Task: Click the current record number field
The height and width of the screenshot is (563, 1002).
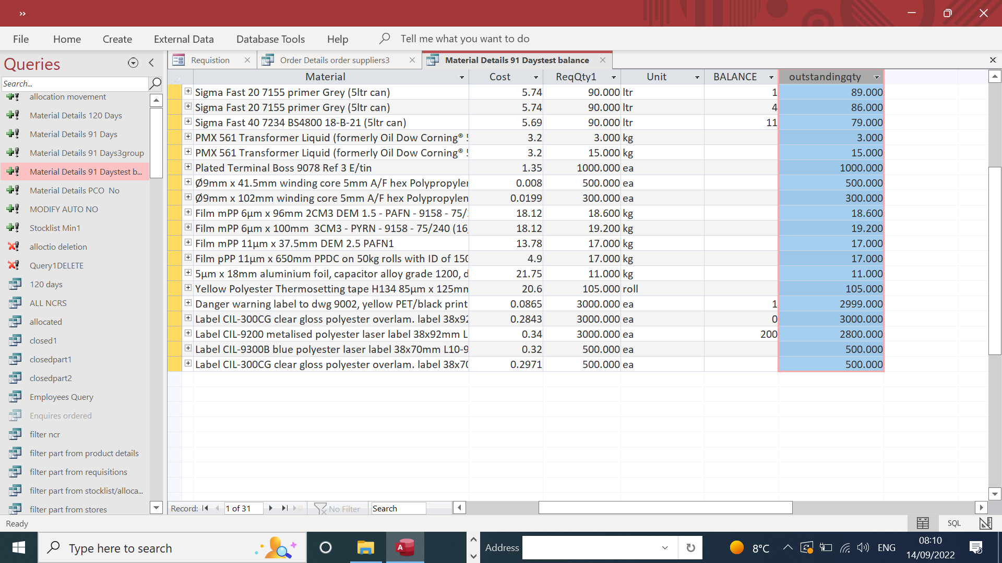Action: pyautogui.click(x=243, y=508)
